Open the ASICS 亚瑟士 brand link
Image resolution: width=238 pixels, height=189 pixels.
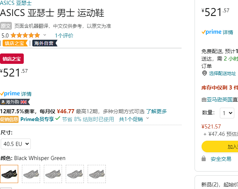[16, 3]
